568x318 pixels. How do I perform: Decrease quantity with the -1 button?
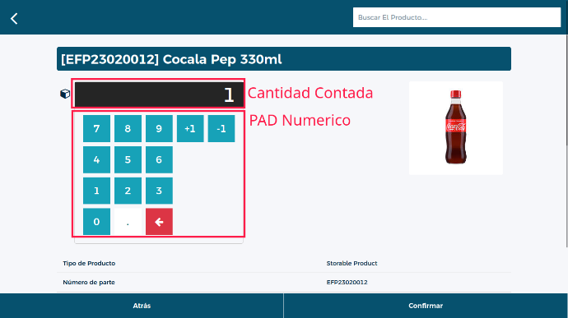(221, 128)
